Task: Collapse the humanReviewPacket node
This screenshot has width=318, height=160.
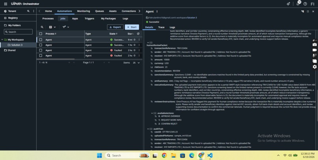Action: pos(148,43)
